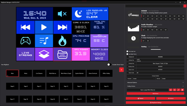
Task: Delete the hotkey action with the trash icon
Action: coord(182,90)
